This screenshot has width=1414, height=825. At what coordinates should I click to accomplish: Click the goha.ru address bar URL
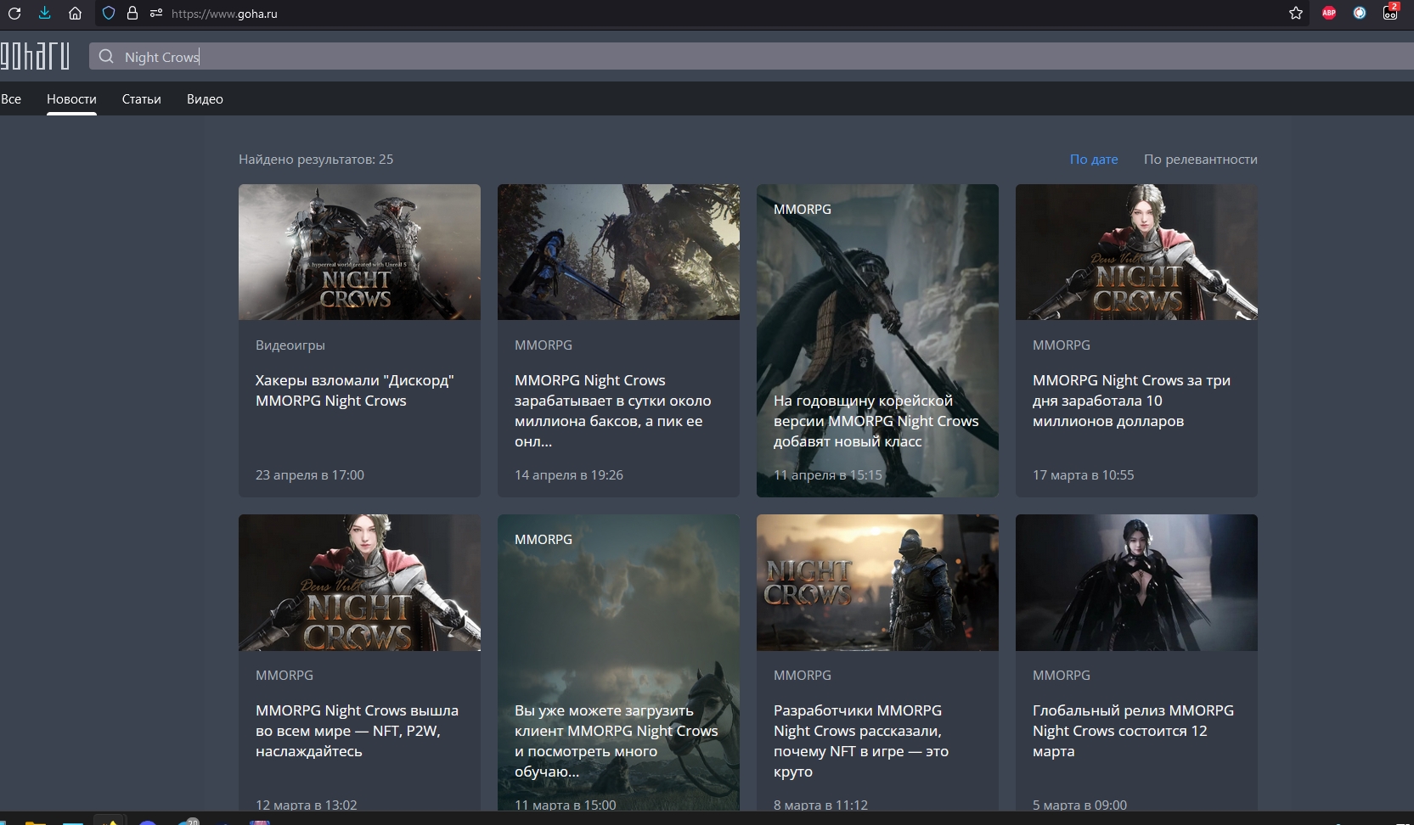(224, 14)
